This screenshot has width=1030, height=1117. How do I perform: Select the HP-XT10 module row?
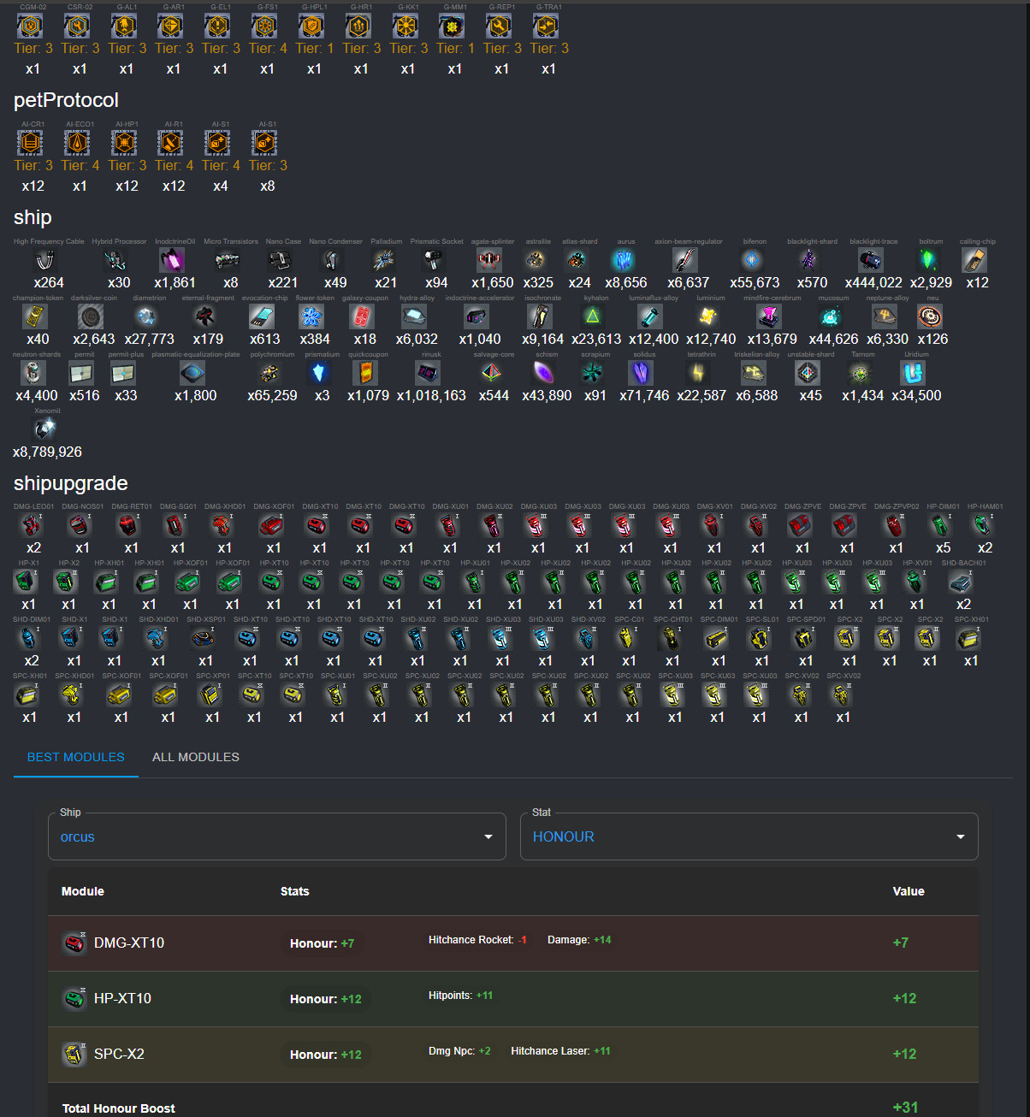point(513,999)
